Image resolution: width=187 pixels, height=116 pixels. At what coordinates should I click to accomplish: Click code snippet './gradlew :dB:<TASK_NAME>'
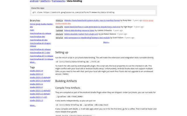(x=69, y=97)
